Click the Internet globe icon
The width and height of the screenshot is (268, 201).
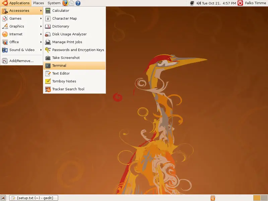[5, 34]
